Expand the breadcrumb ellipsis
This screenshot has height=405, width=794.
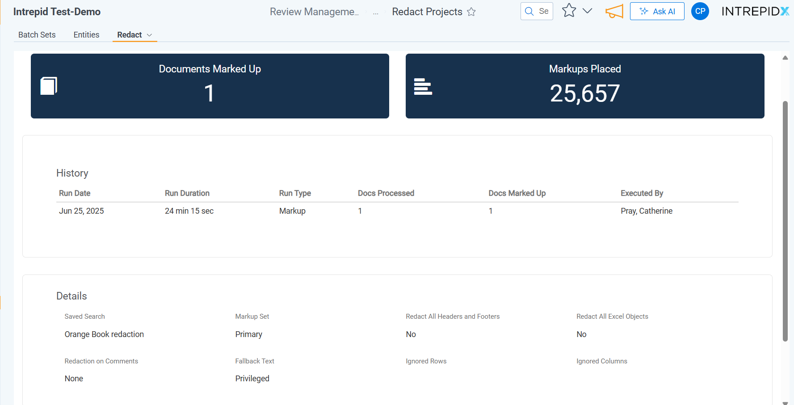coord(375,13)
